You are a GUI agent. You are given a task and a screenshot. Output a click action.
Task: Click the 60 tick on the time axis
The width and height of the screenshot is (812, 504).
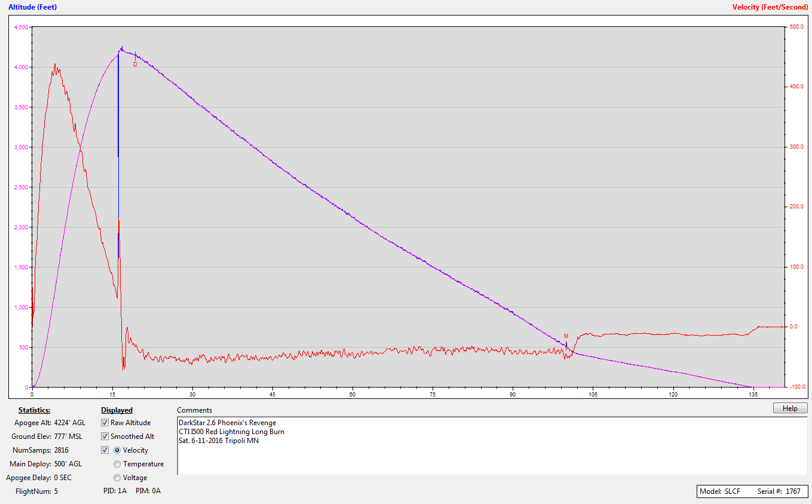point(353,395)
